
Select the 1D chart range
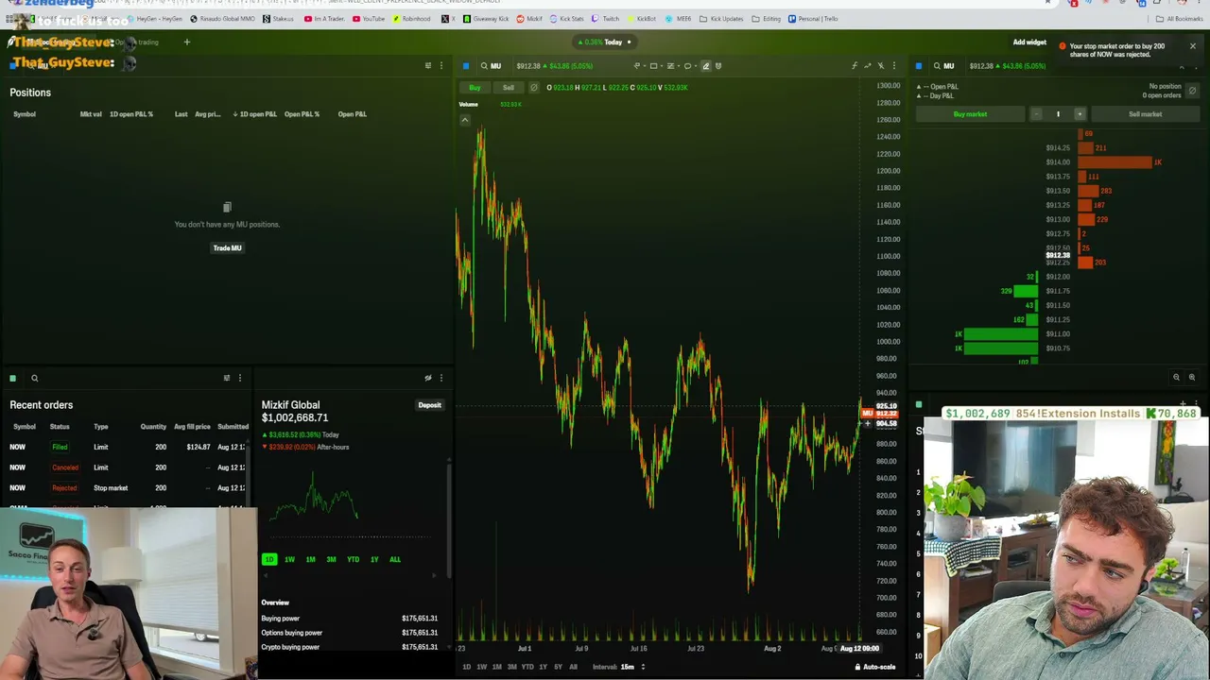(466, 667)
